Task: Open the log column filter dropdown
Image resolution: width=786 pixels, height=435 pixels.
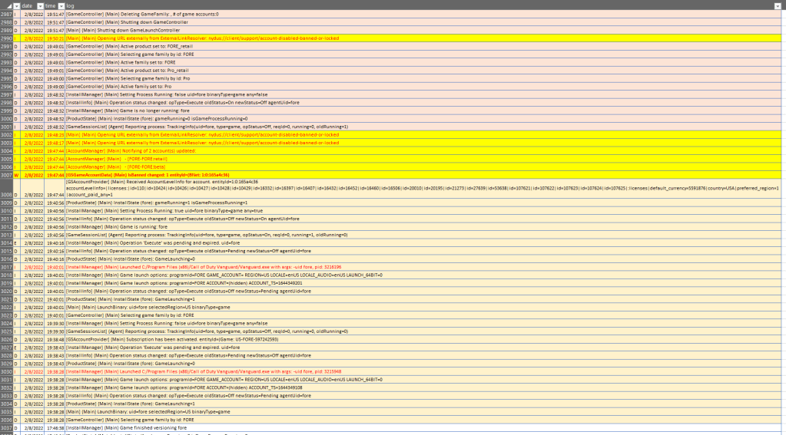Action: (777, 5)
